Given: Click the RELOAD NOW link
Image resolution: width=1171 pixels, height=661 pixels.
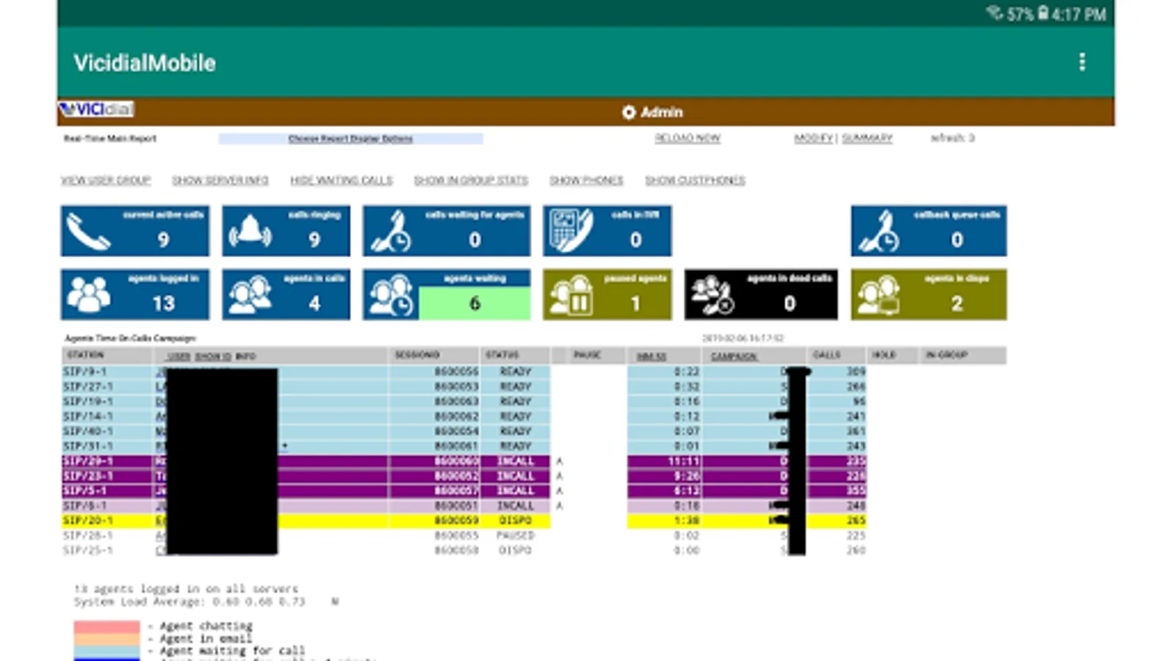Looking at the screenshot, I should [688, 138].
